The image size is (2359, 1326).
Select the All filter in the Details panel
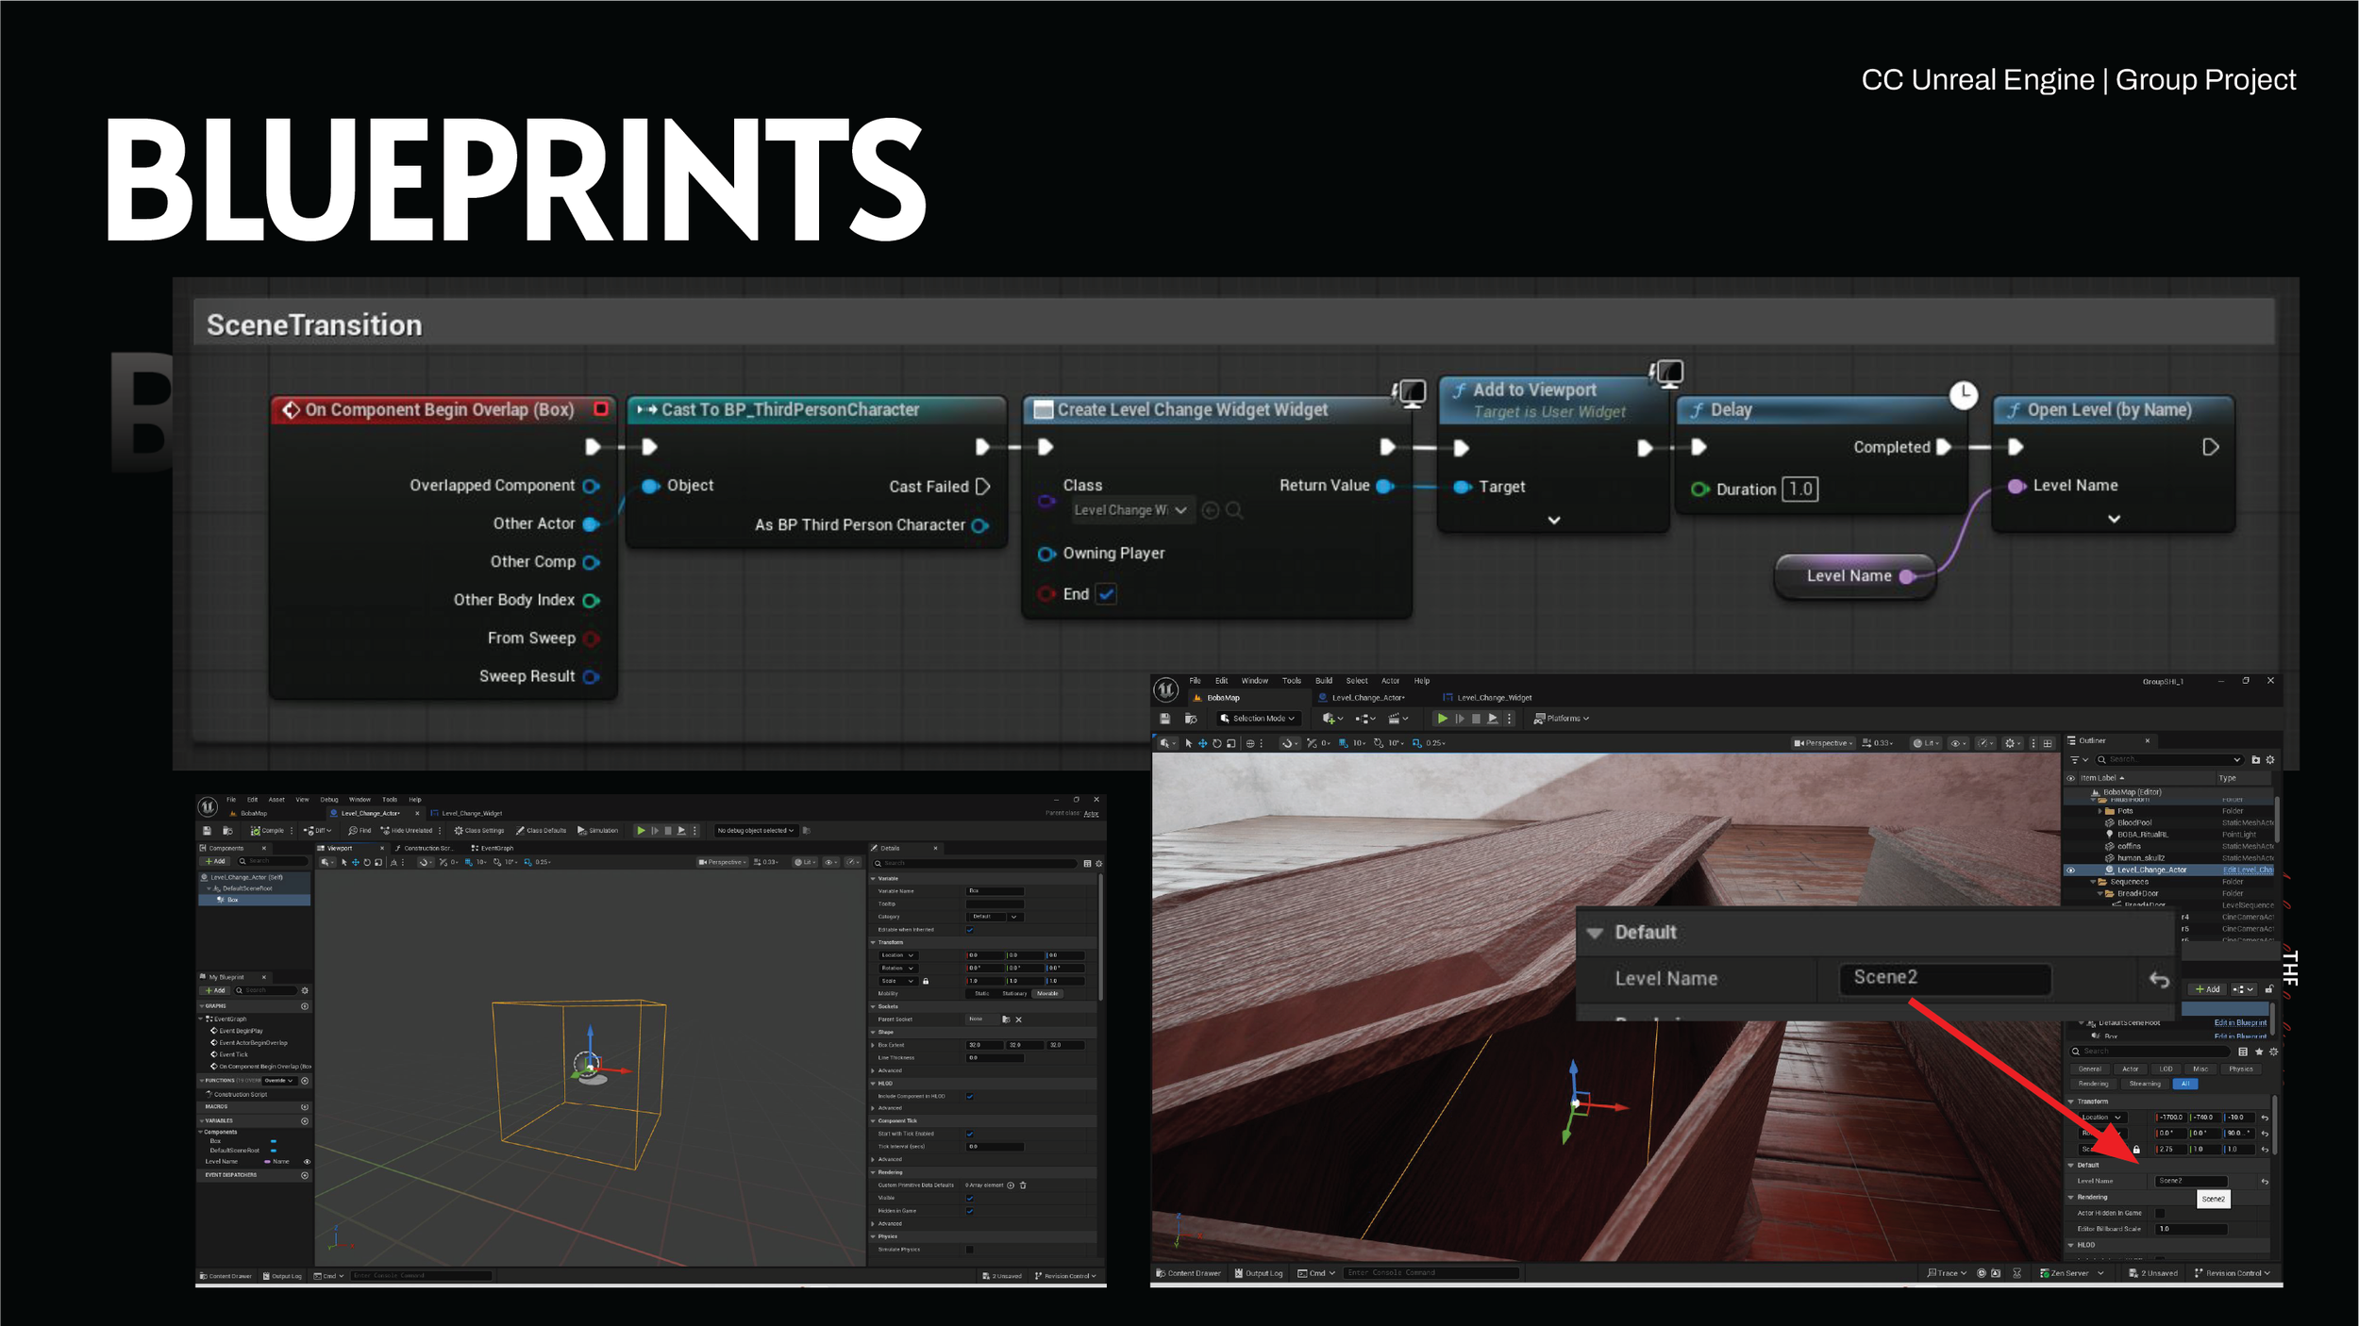tap(2185, 1085)
